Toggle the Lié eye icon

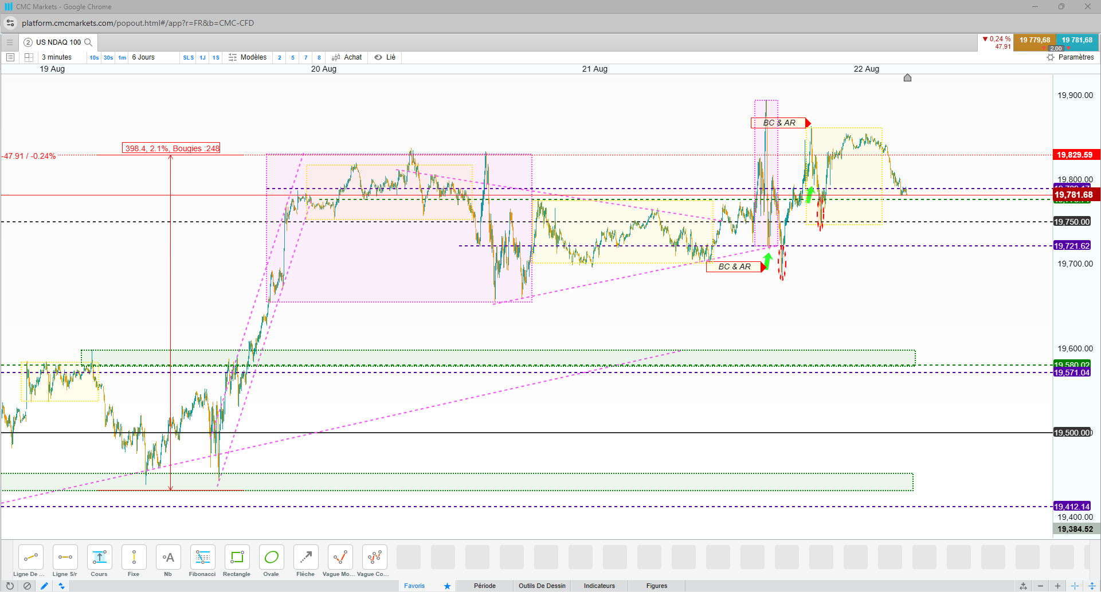[x=378, y=57]
